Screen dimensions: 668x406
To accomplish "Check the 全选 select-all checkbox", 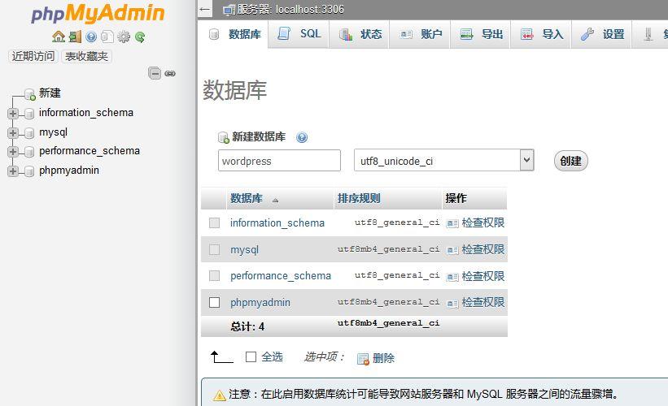I will pyautogui.click(x=251, y=356).
